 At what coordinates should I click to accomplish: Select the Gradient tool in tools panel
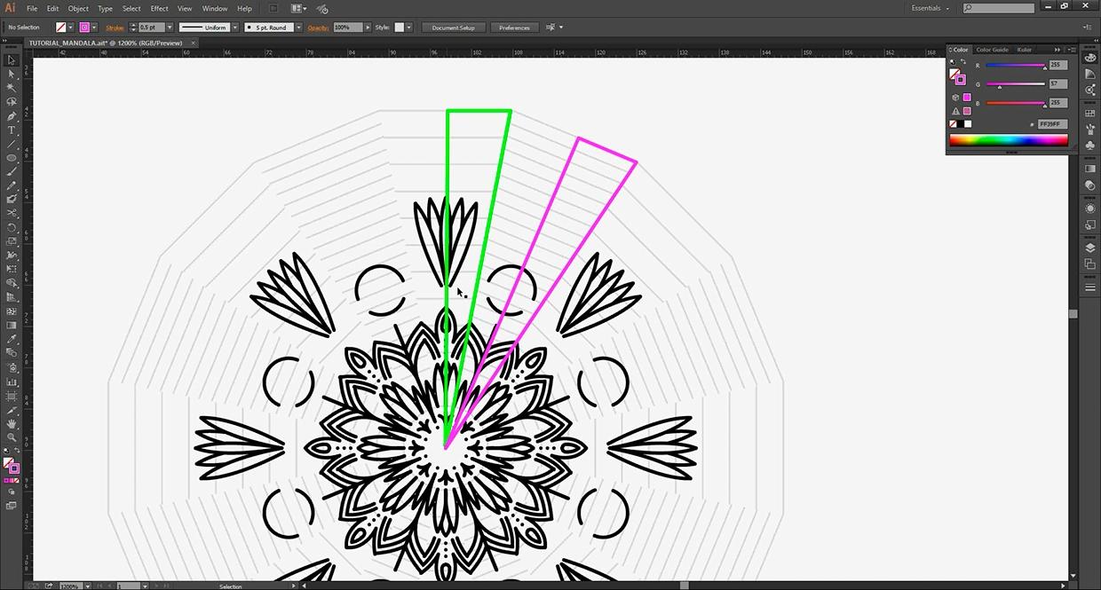12,325
